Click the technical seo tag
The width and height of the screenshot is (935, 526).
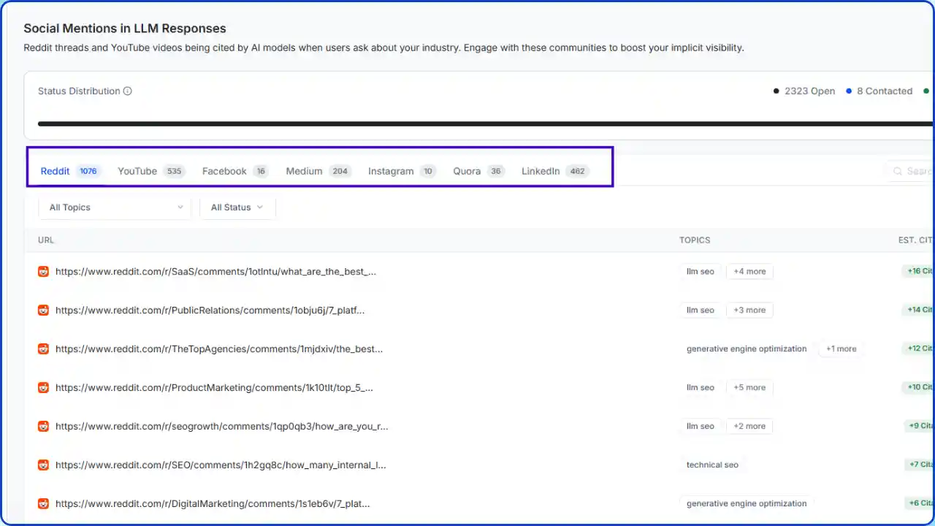[712, 465]
